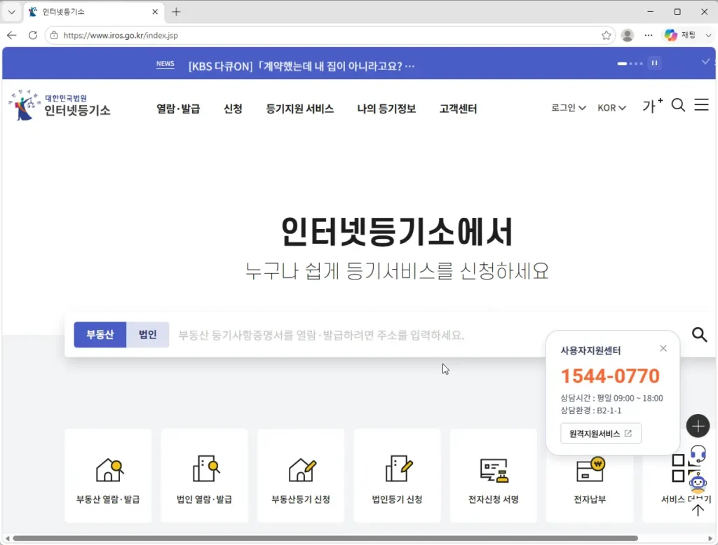718x545 pixels.
Task: Click the 인터넷등기소 logo
Action: 60,105
